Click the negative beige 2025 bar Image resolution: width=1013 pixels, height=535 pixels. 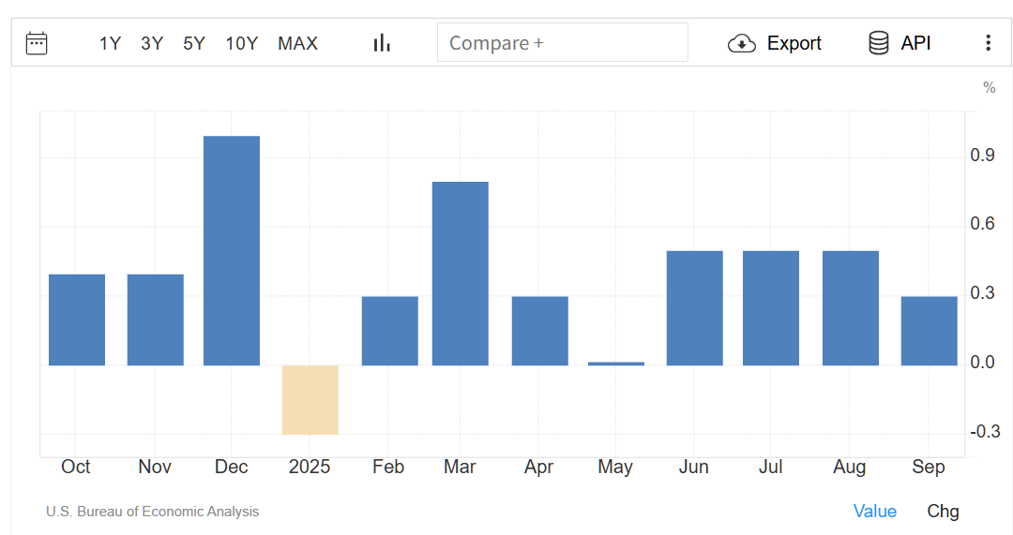(x=310, y=399)
